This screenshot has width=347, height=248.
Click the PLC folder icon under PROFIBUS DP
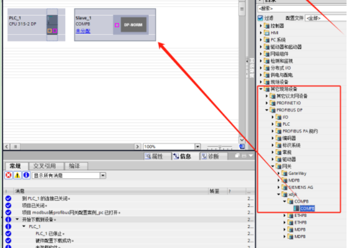[279, 124]
